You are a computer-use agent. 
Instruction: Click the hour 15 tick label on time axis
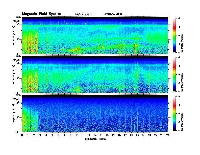point(113,135)
